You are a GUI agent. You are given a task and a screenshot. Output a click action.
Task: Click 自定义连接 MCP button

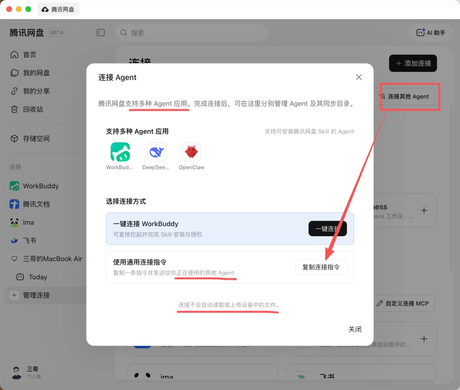coord(404,303)
